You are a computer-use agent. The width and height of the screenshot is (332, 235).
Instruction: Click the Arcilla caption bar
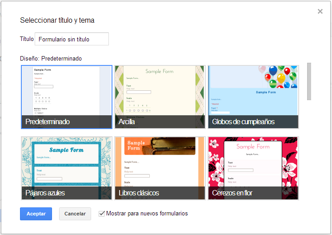tap(160, 122)
